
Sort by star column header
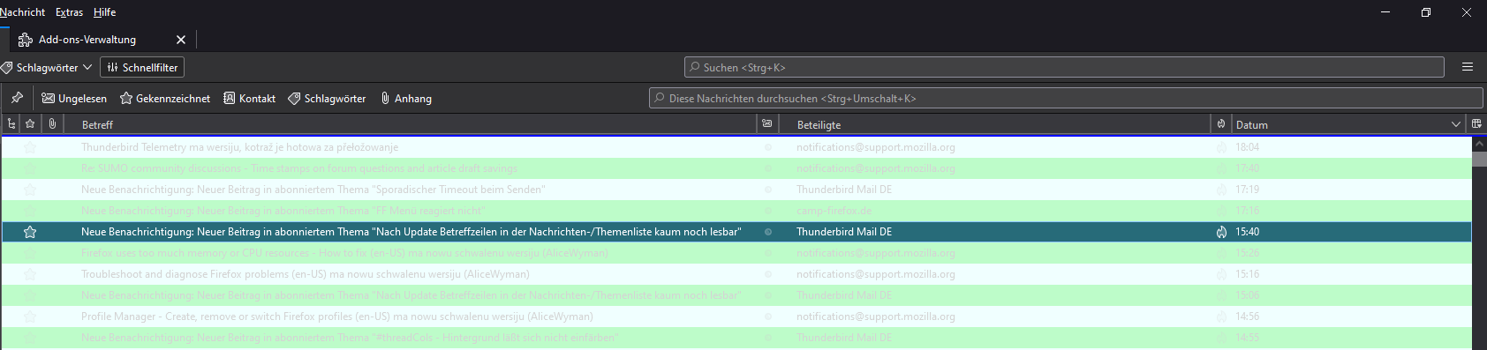[30, 124]
